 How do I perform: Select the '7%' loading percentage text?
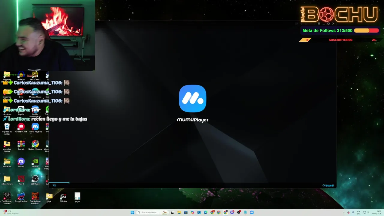[54, 185]
